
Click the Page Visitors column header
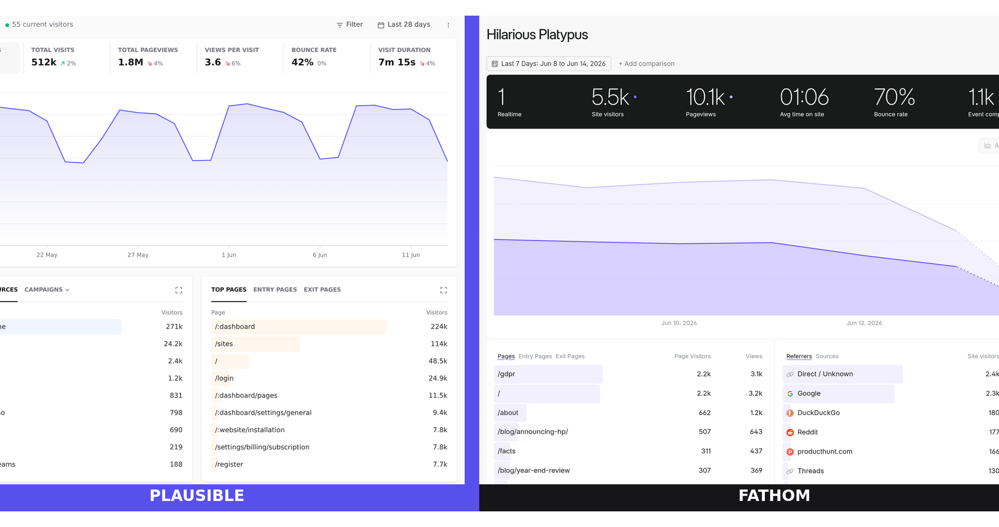coord(692,356)
